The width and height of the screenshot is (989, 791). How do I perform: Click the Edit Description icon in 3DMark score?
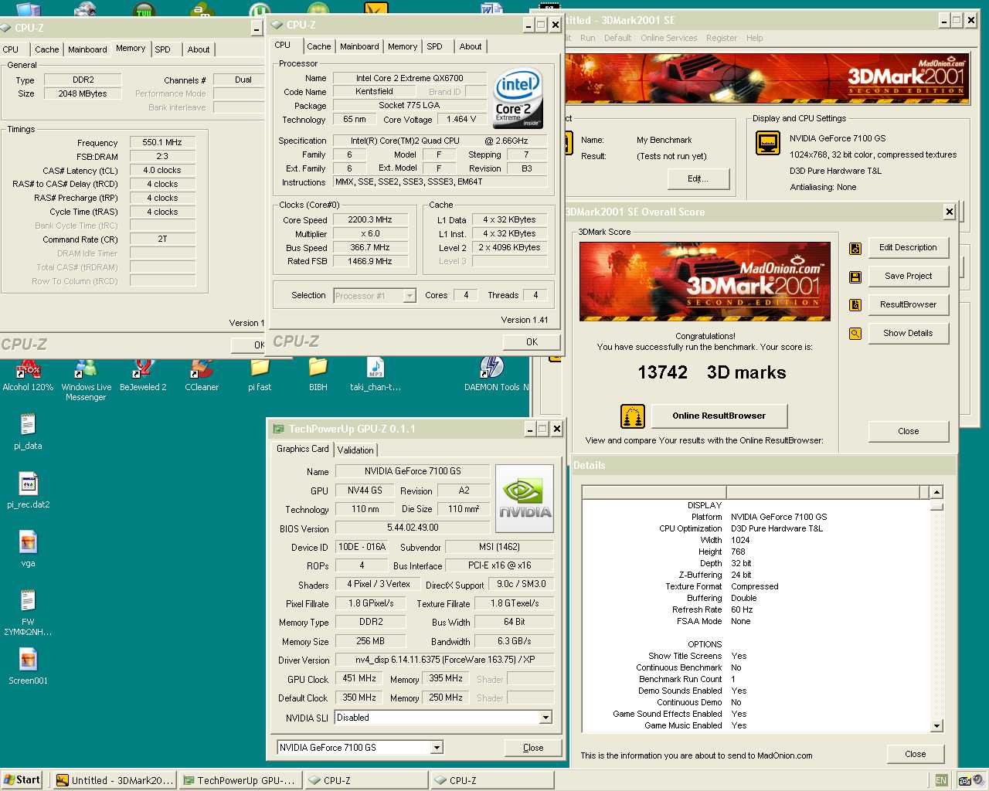[x=855, y=248]
